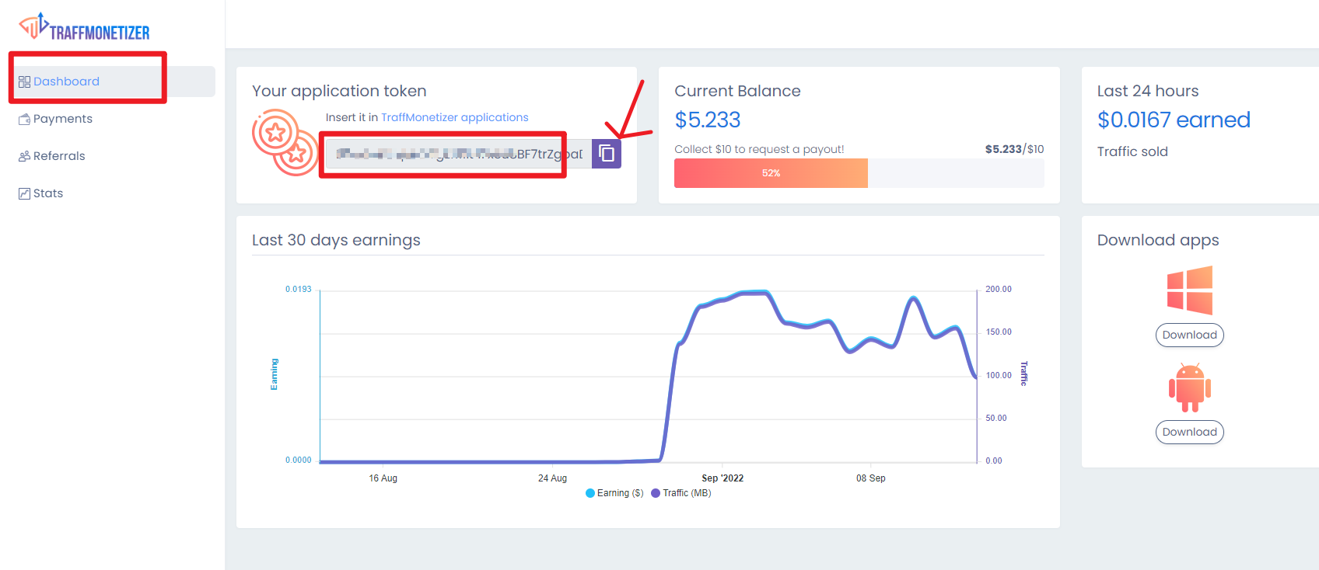
Task: Open the Referrals menu item
Action: 59,156
